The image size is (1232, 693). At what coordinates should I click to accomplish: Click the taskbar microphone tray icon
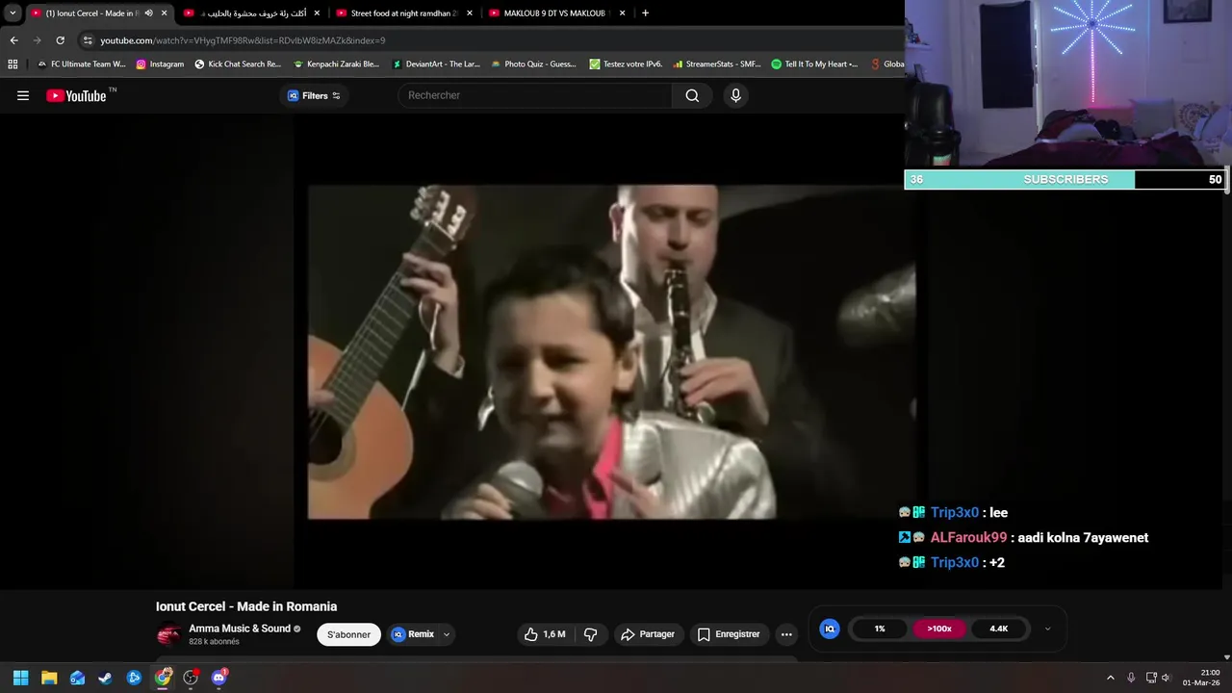pos(1131,678)
